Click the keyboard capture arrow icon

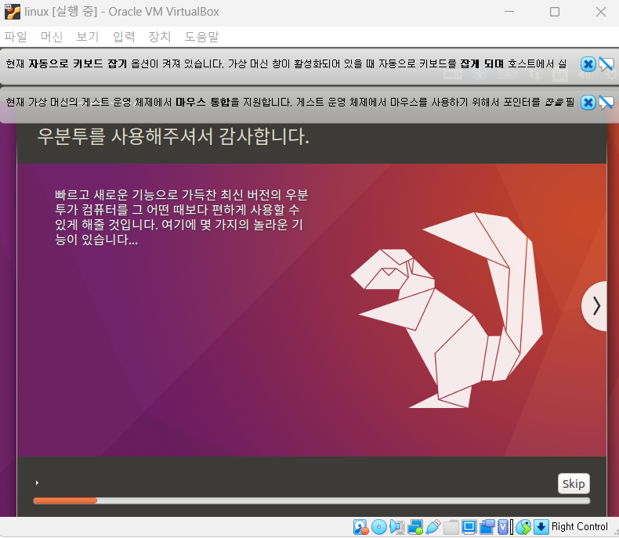[x=541, y=527]
